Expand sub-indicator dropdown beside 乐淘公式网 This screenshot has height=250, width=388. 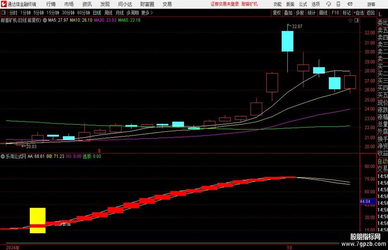[3, 156]
